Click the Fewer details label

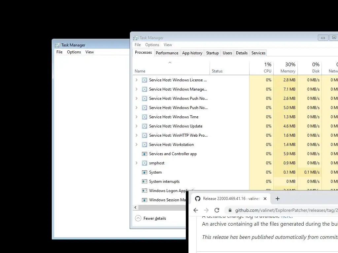click(155, 218)
